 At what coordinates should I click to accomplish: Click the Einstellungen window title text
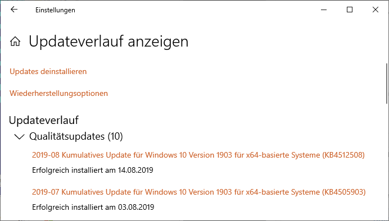click(55, 10)
